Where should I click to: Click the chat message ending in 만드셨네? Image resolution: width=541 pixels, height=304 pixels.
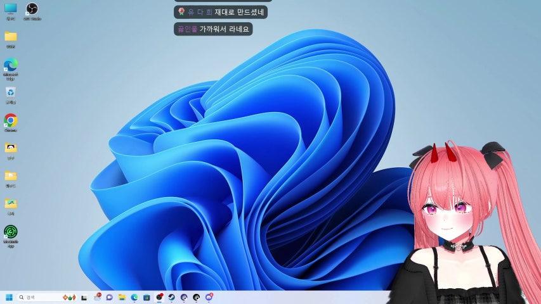pos(221,12)
